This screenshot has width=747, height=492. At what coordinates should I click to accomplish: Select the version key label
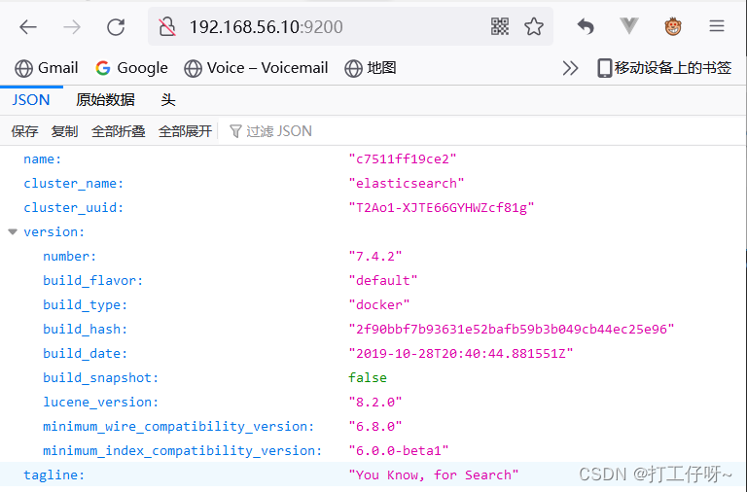[x=53, y=232]
